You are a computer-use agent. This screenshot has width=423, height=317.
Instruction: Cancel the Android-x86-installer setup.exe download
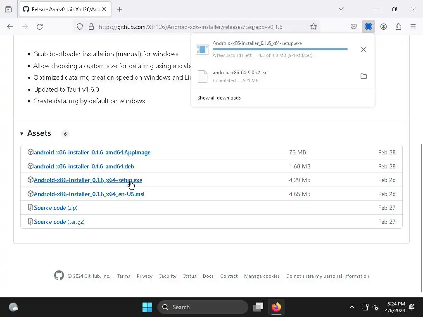tap(364, 50)
